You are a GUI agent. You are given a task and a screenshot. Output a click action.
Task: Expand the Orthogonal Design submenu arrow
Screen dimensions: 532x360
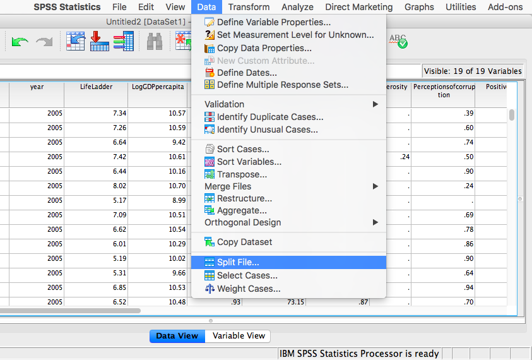(375, 222)
